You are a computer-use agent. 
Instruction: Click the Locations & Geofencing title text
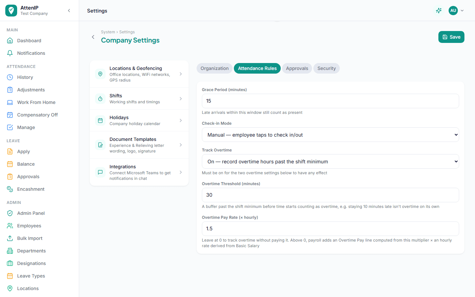[136, 68]
